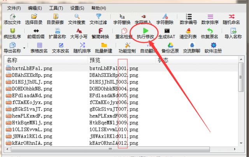Restore names using the 恢复原名 icon
The image size is (249, 157).
pos(210,33)
